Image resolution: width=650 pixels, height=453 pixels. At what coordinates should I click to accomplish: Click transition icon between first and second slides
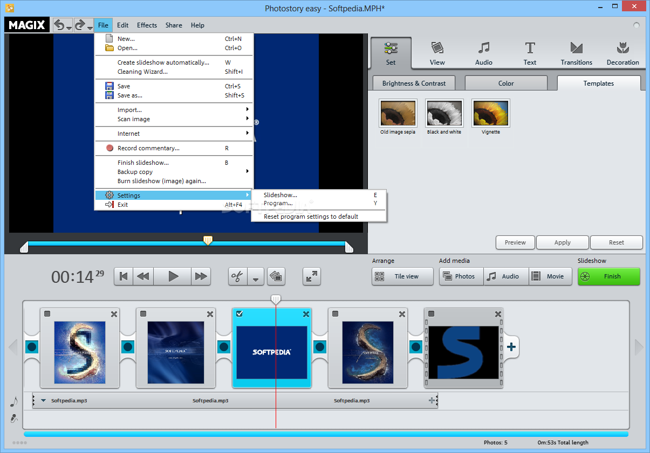[x=128, y=347]
